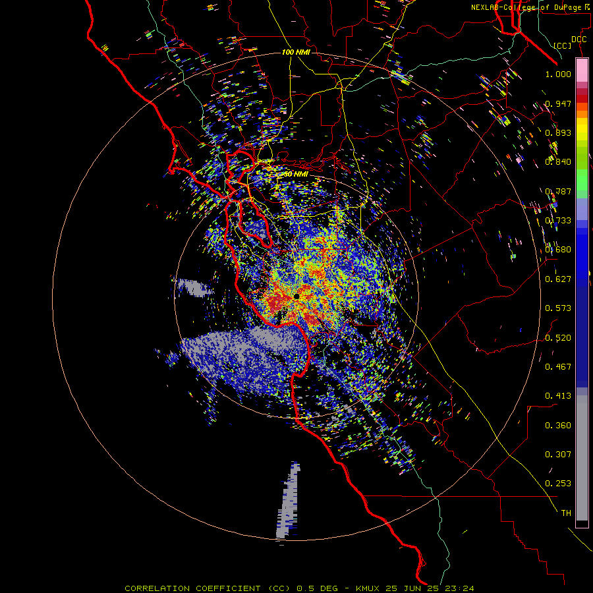
Task: Click the "50 NMI" range ring label
Action: pyautogui.click(x=296, y=174)
